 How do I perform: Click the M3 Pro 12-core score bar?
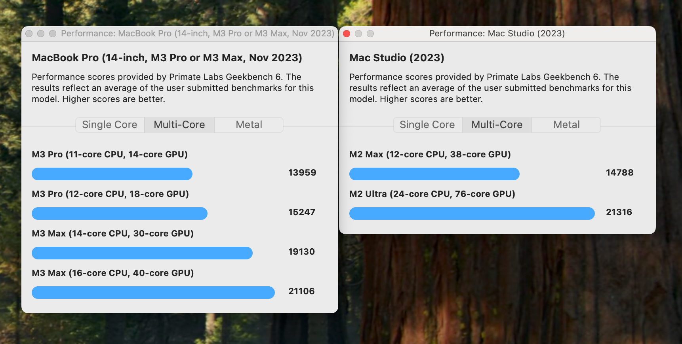(x=120, y=214)
